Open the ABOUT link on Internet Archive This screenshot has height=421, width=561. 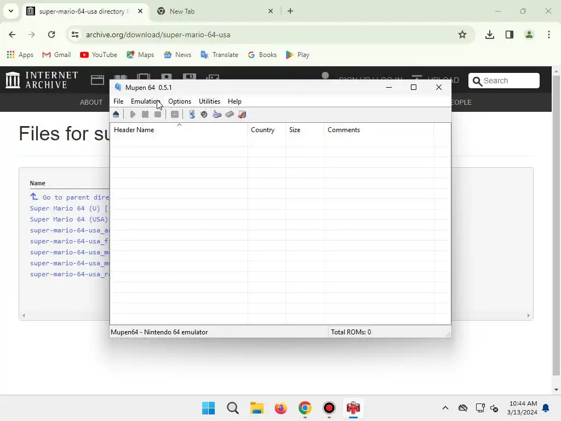(91, 103)
